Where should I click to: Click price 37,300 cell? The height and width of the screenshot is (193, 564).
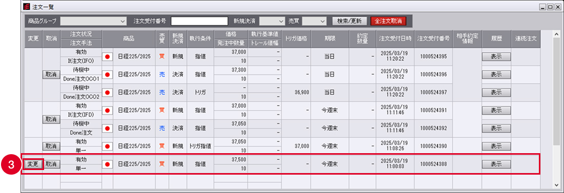tap(231, 70)
